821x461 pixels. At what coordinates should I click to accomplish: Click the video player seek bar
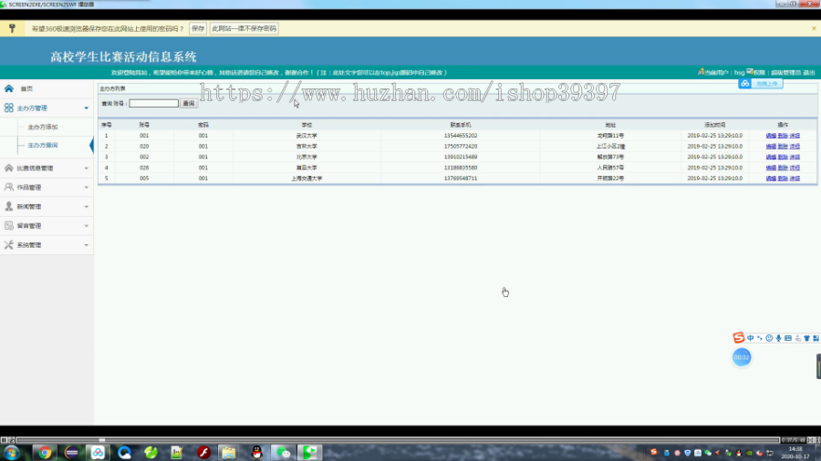[x=398, y=440]
